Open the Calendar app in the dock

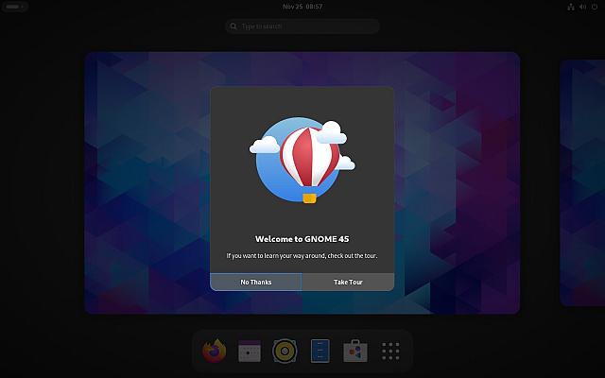click(x=250, y=351)
